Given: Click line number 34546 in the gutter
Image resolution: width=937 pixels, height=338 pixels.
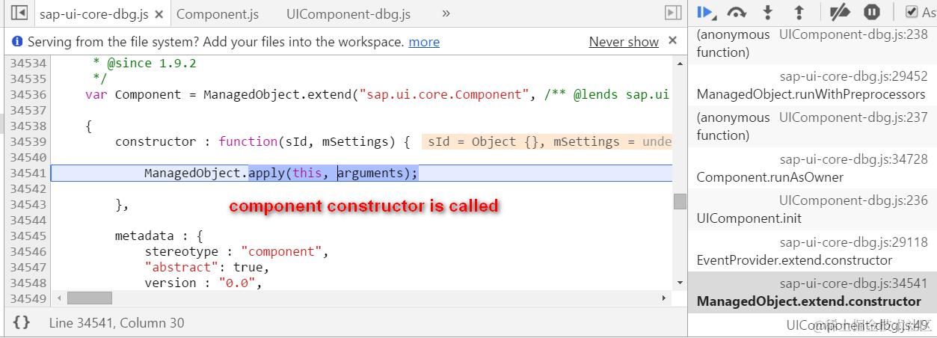Looking at the screenshot, I should coord(27,251).
